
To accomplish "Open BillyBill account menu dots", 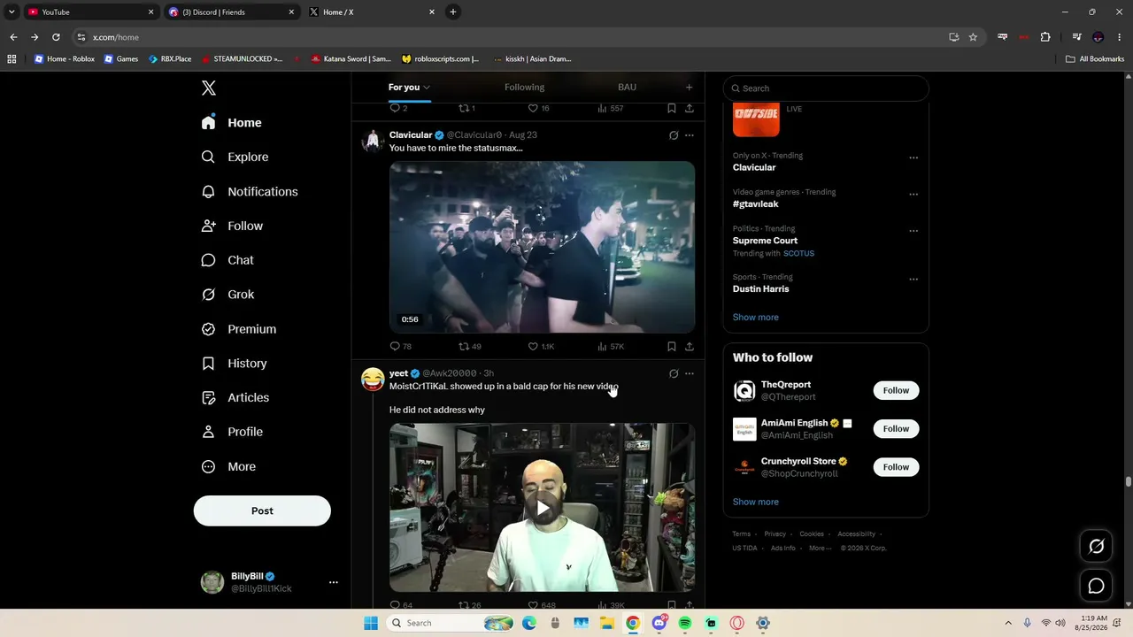I will [x=334, y=582].
